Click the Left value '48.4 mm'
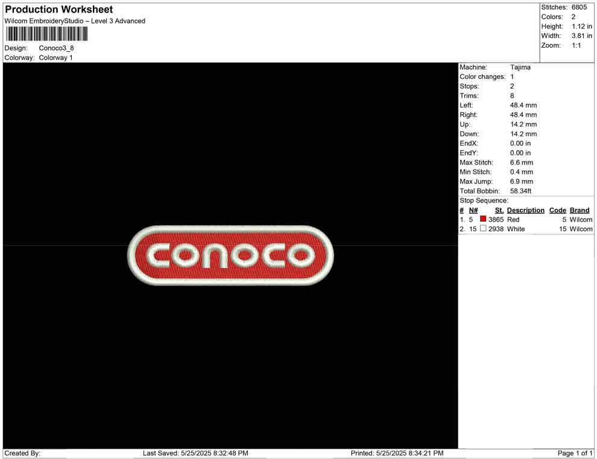Screen dimensions: 597x459 [523, 105]
